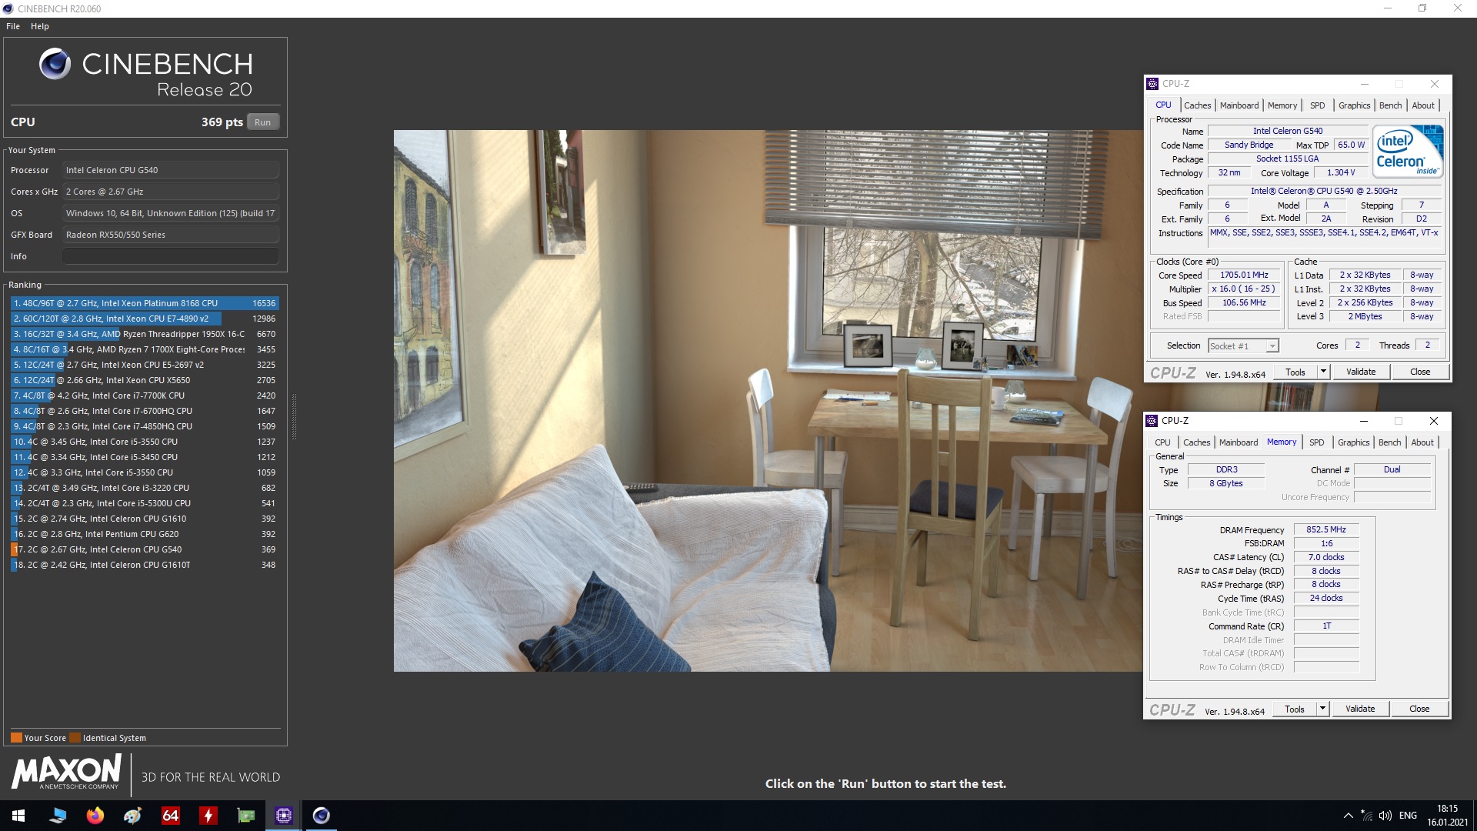Click Tools button in upper CPU-Z window
1477x831 pixels.
[x=1295, y=372]
